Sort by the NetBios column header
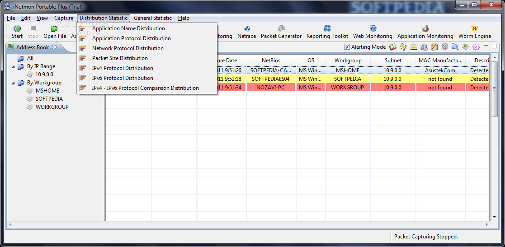This screenshot has height=247, width=505. click(271, 61)
